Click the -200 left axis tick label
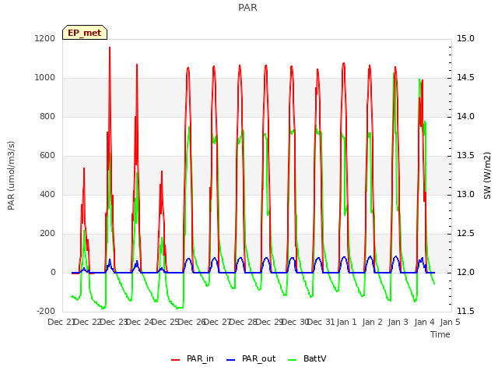498x374 pixels. 46,312
